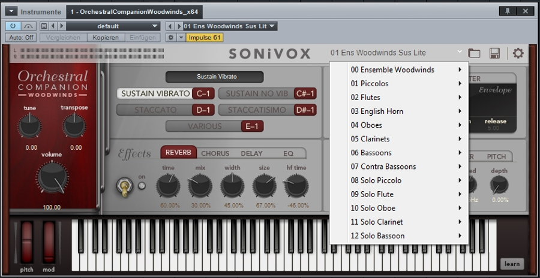Click the reverb width knob

click(x=232, y=186)
